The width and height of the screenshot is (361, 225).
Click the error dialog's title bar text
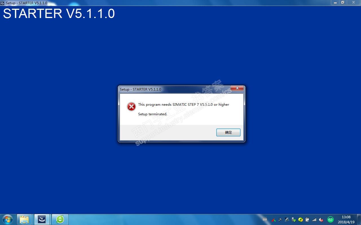tap(140, 89)
